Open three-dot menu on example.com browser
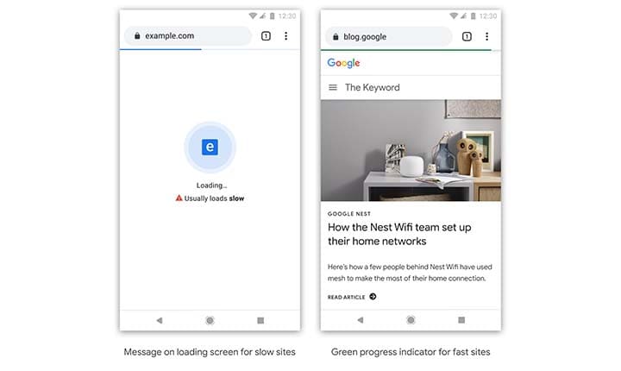The height and width of the screenshot is (371, 621). [x=285, y=36]
